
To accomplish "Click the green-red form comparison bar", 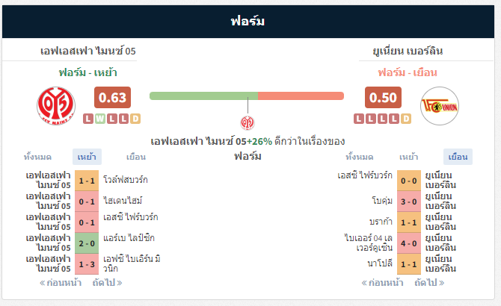I will coord(247,96).
